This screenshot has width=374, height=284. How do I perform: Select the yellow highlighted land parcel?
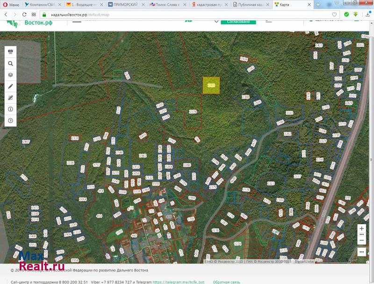coord(211,86)
